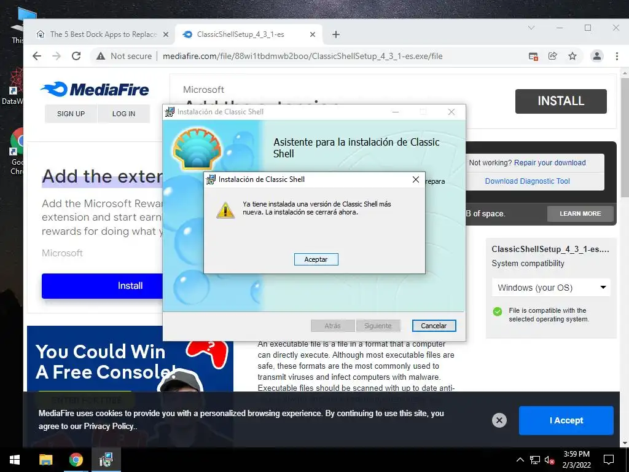Click Cancelar in the installer wizard
This screenshot has width=629, height=472.
tap(434, 326)
